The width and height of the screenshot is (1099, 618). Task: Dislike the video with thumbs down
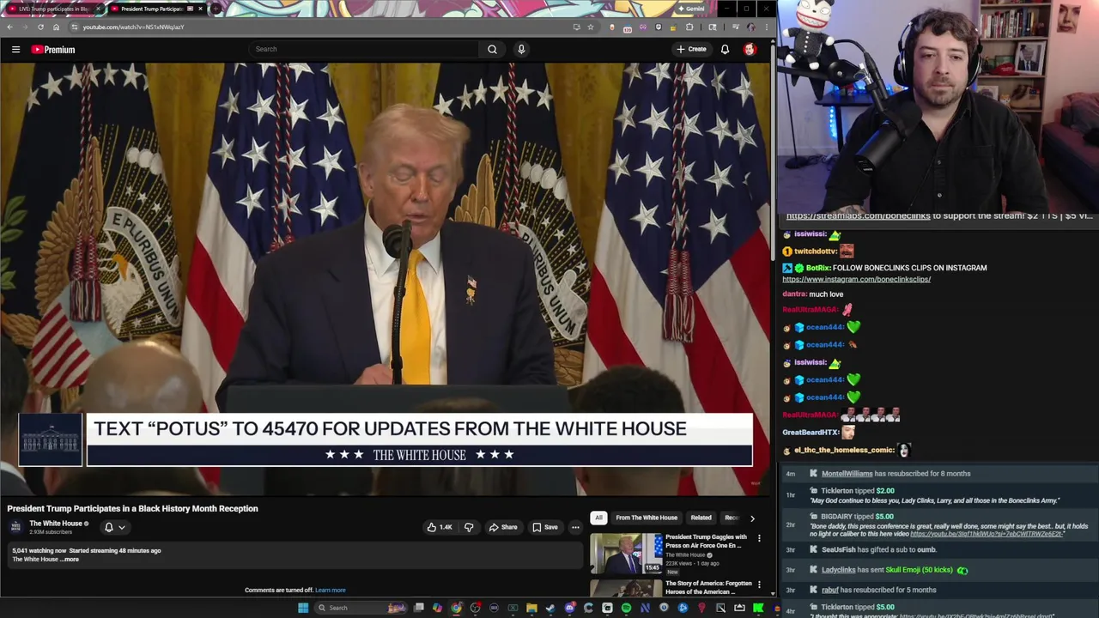[x=469, y=527]
